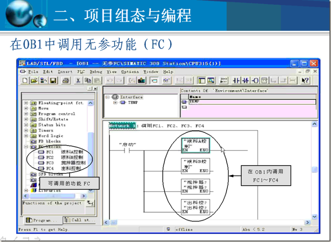Click the Open folder toolbar icon
The height and width of the screenshot is (242, 331).
[x=34, y=80]
